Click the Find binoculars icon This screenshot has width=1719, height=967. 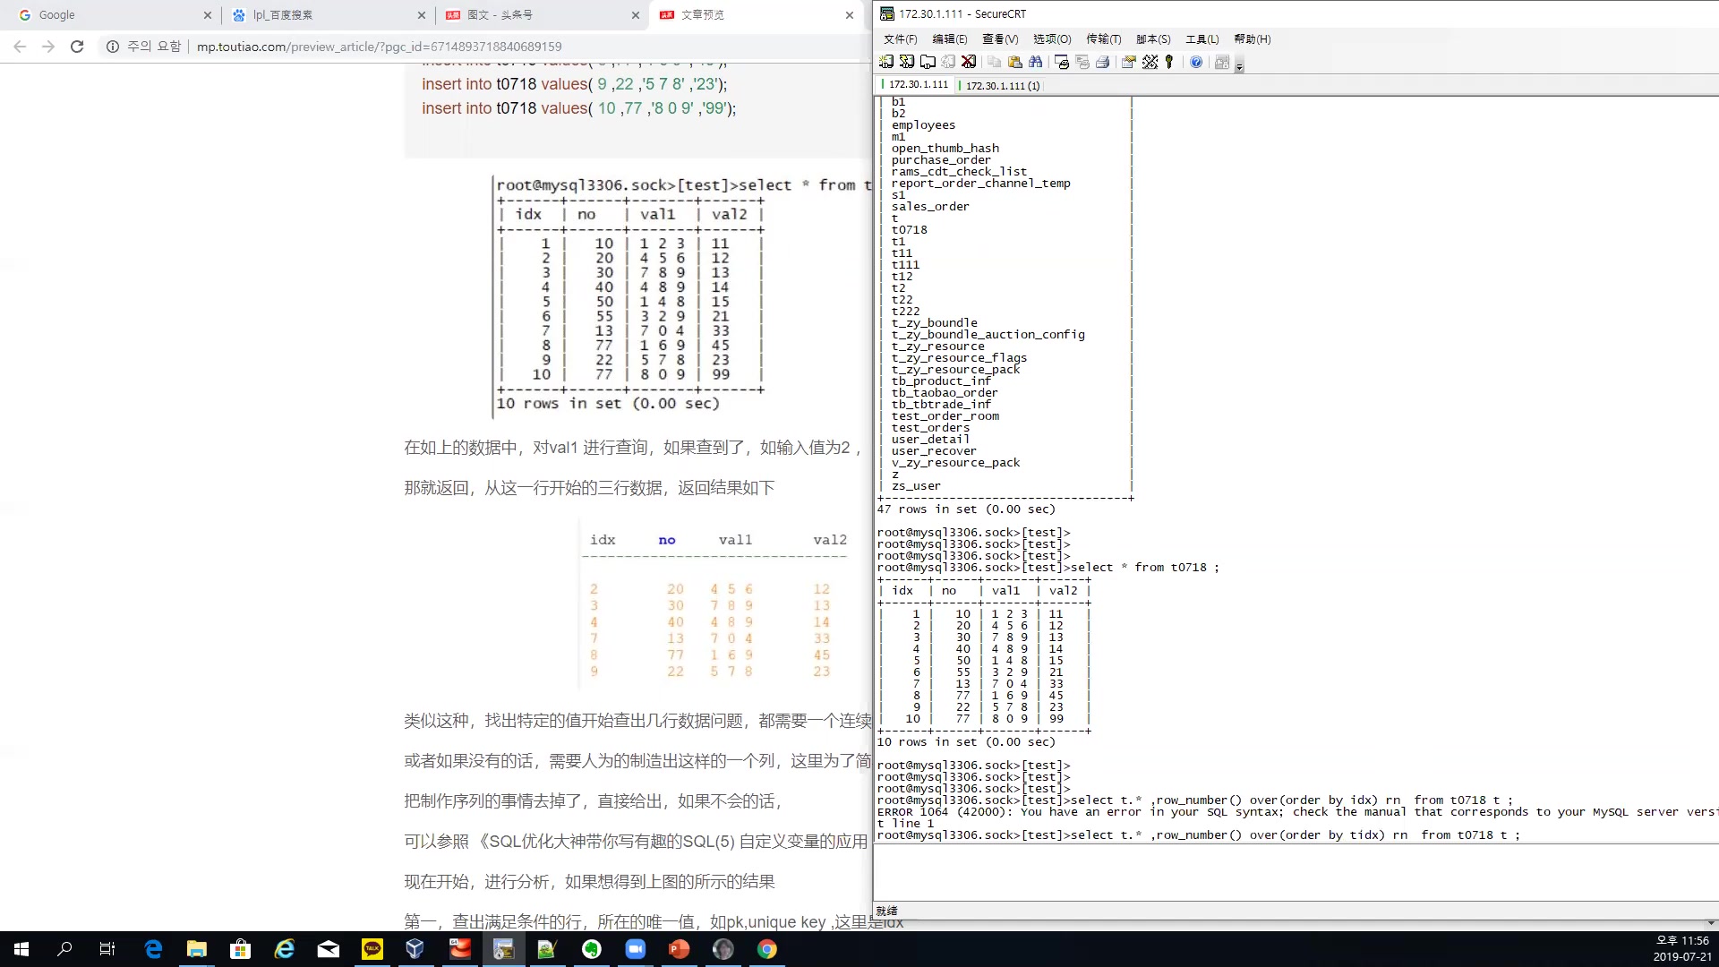pos(1035,62)
